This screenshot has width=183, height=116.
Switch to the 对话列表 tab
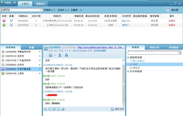pos(10,47)
